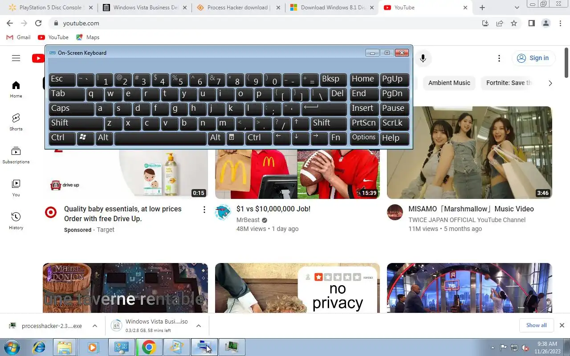Bookmark this page with star icon
Image resolution: width=570 pixels, height=356 pixels.
[x=514, y=23]
